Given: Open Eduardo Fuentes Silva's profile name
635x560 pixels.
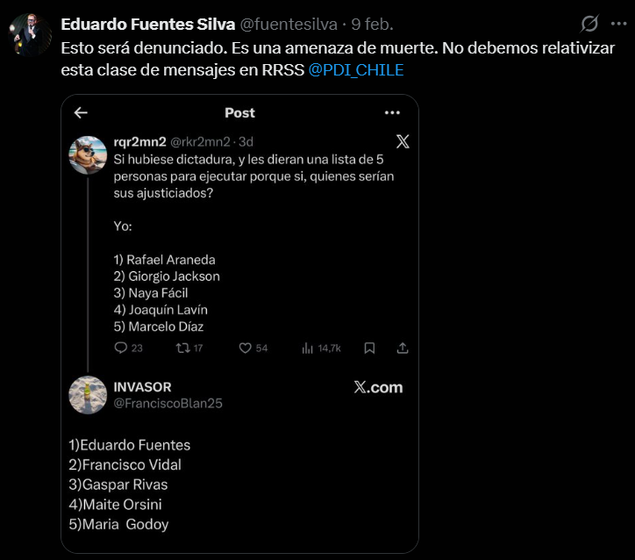Looking at the screenshot, I should click(x=147, y=24).
